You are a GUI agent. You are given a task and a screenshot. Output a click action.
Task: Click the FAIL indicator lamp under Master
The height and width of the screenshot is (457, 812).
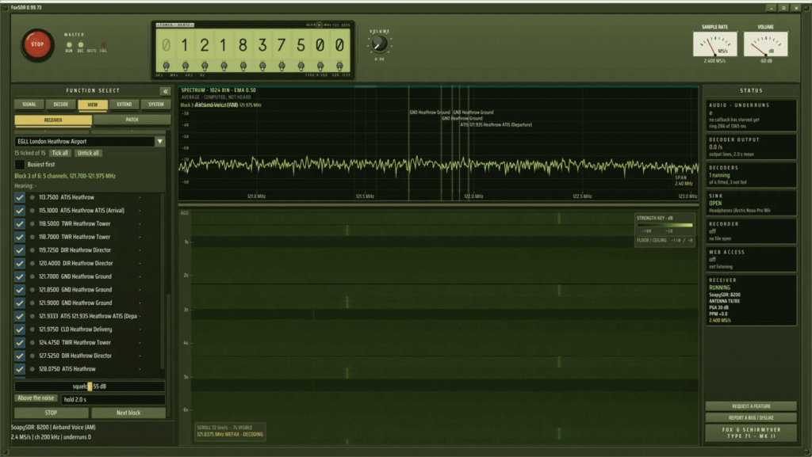coord(103,45)
